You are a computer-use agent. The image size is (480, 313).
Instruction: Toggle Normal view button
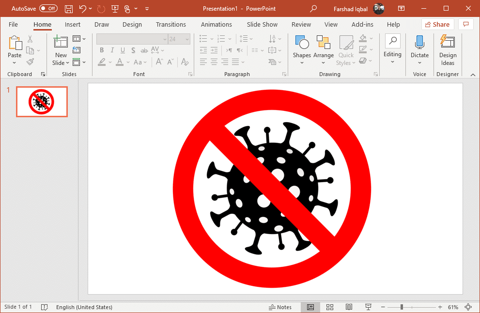[x=310, y=307]
